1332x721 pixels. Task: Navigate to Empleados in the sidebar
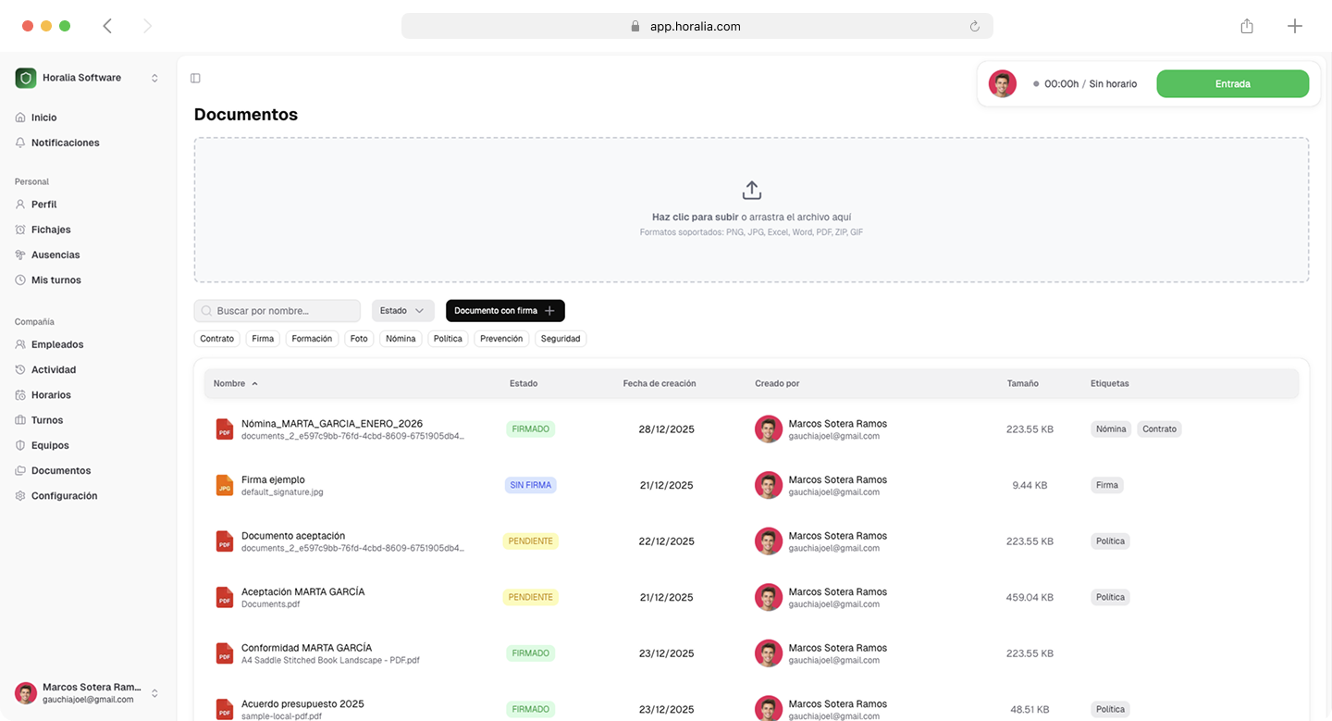pos(57,344)
